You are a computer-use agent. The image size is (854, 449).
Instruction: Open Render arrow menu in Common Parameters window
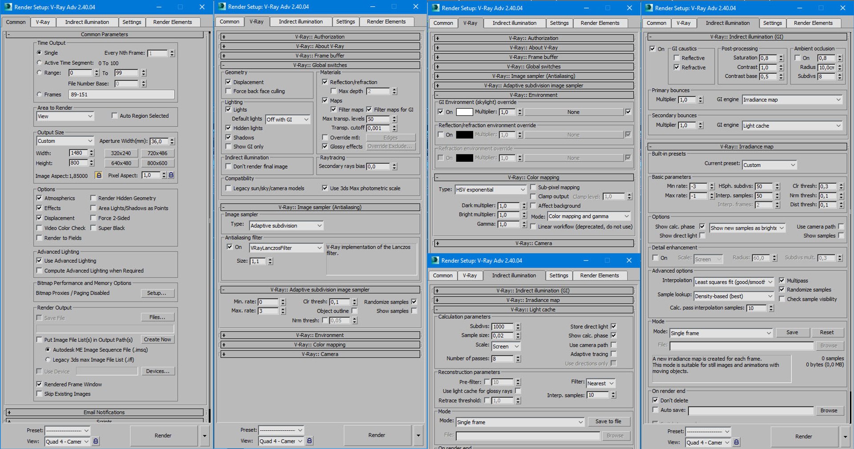click(x=205, y=436)
